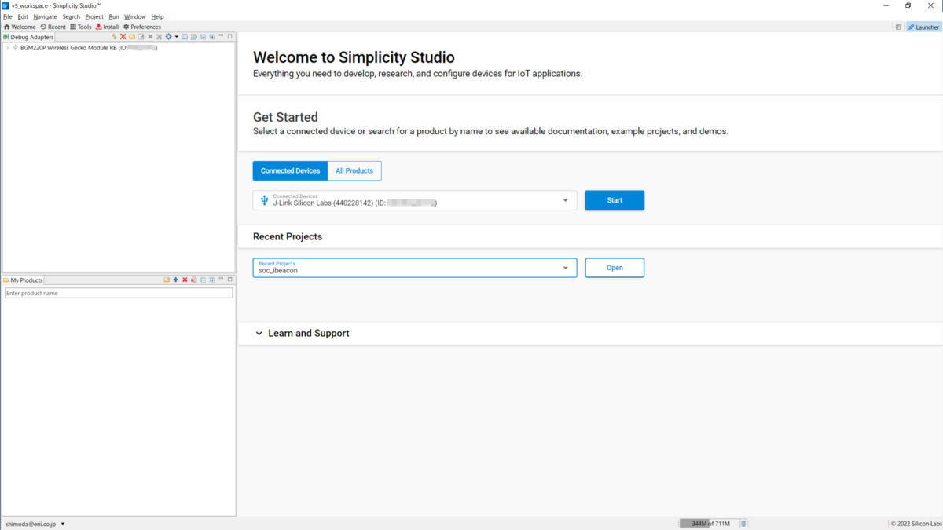The image size is (943, 530).
Task: Switch to the All Products toggle
Action: click(354, 170)
